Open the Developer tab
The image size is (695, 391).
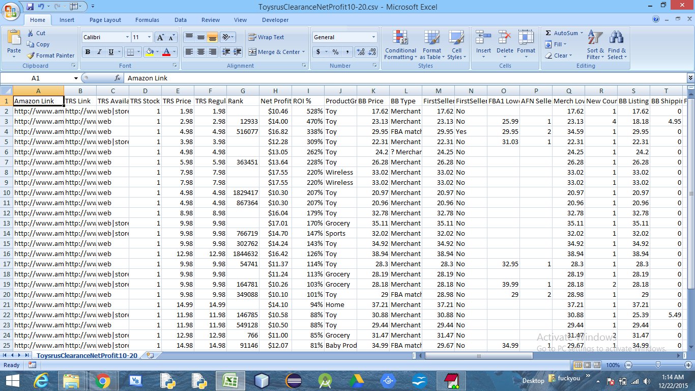[x=275, y=20]
